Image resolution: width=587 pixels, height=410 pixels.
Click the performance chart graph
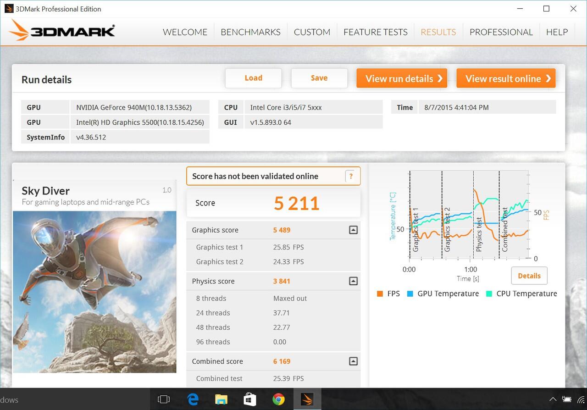pyautogui.click(x=468, y=215)
